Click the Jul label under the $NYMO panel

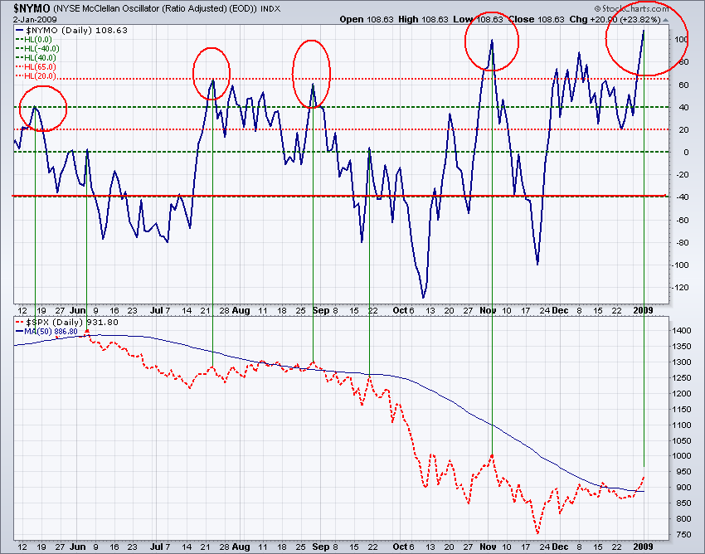[x=156, y=310]
